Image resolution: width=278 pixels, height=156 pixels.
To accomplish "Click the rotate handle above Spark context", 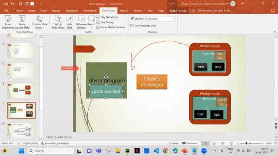I will [106, 77].
